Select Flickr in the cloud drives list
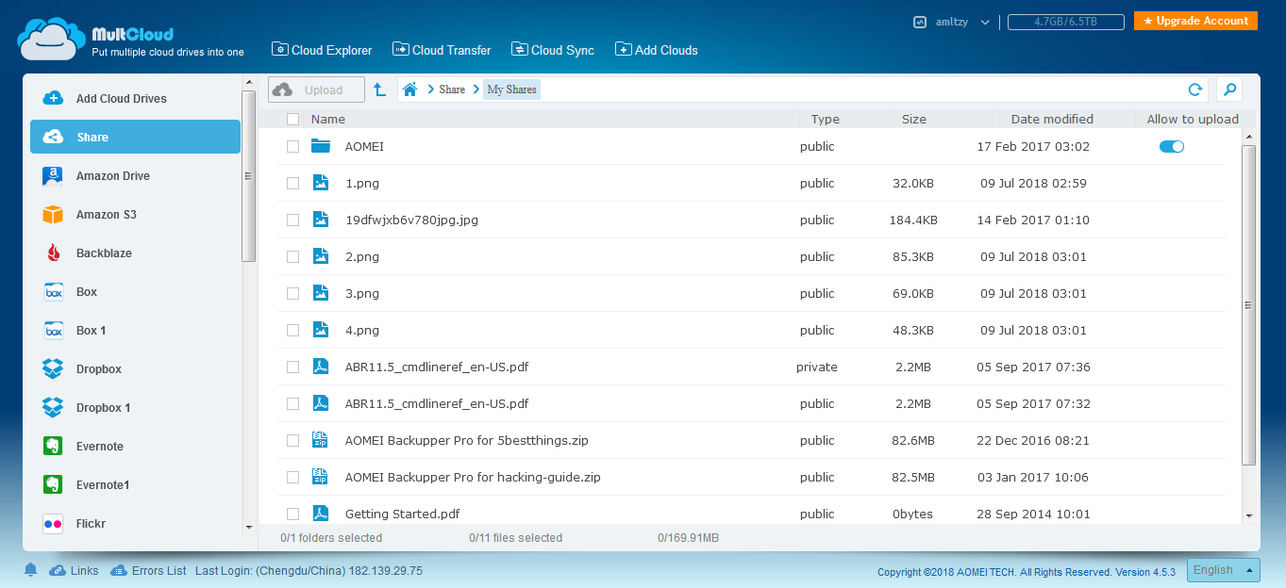 coord(91,524)
